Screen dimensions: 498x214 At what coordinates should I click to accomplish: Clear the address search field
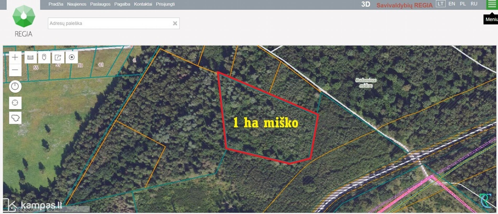(175, 23)
